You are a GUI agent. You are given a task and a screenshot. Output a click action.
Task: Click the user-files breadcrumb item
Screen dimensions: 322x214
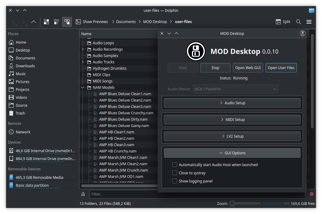click(183, 22)
